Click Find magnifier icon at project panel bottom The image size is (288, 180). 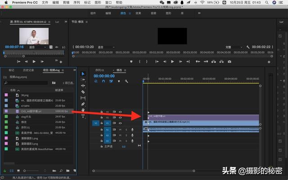61,171
